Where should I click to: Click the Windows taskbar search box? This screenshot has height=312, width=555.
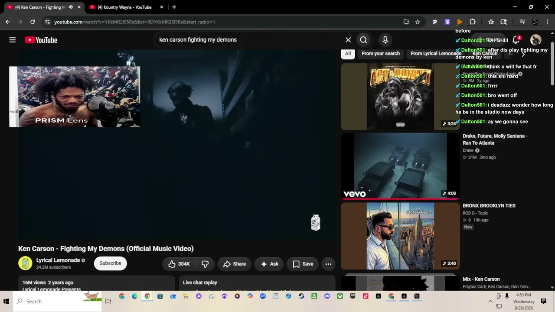(x=58, y=301)
